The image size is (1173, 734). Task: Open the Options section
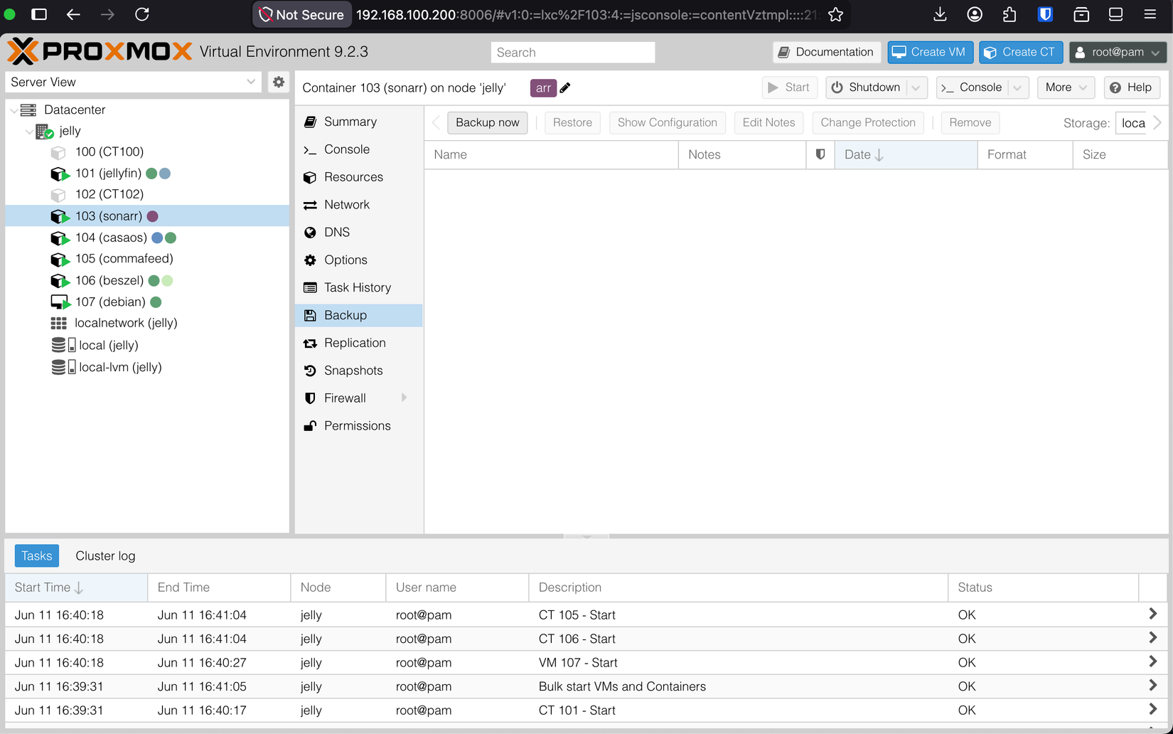(x=358, y=260)
